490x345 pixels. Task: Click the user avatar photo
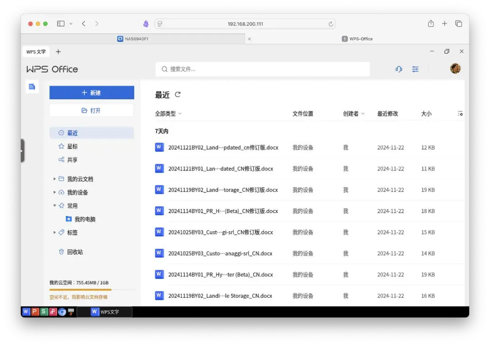point(456,68)
